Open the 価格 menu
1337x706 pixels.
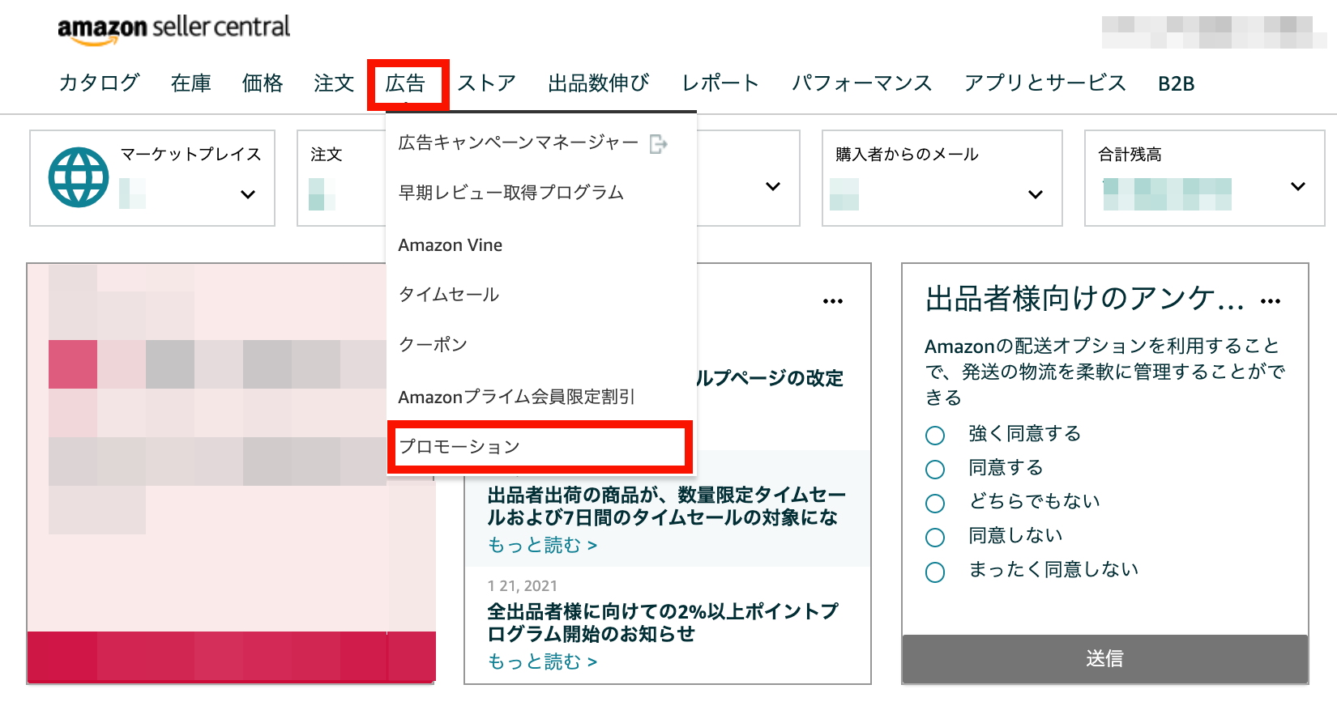click(x=263, y=83)
